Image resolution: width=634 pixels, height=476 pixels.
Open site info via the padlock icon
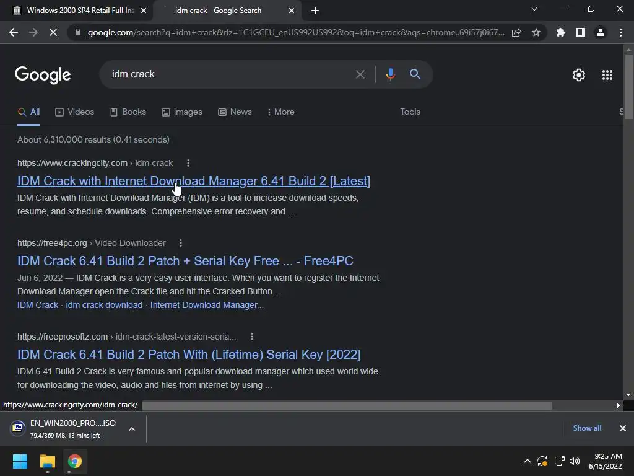78,32
